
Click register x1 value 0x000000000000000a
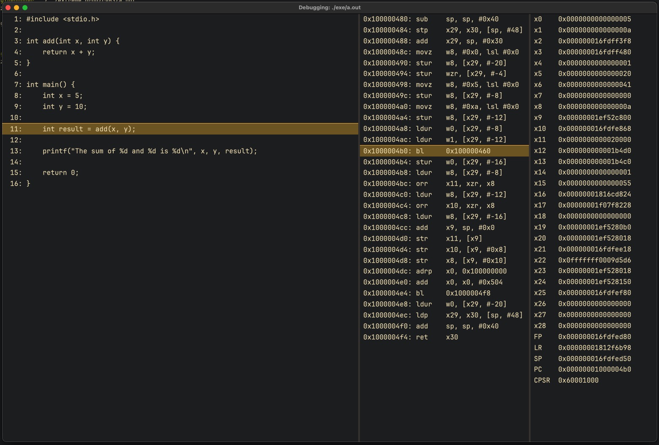point(594,30)
